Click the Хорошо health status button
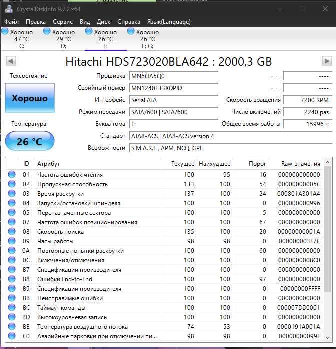The image size is (336, 349). point(30,98)
